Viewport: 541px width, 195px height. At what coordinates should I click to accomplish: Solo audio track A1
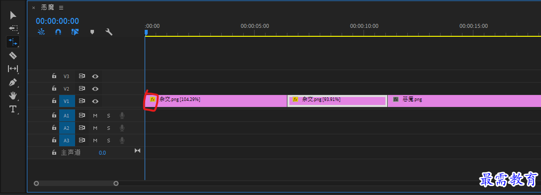click(x=108, y=115)
